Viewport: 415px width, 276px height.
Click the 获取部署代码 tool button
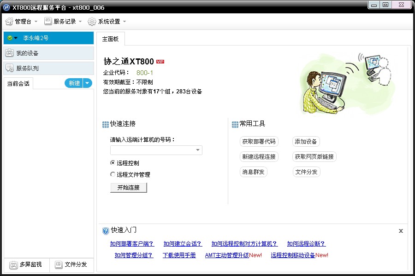pos(259,142)
